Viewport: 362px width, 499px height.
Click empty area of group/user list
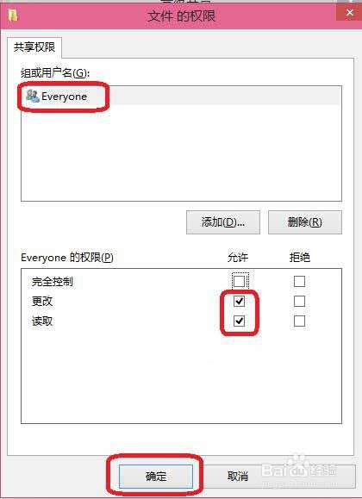(181, 153)
